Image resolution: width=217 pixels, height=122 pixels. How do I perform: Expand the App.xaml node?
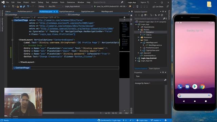tap(138, 53)
